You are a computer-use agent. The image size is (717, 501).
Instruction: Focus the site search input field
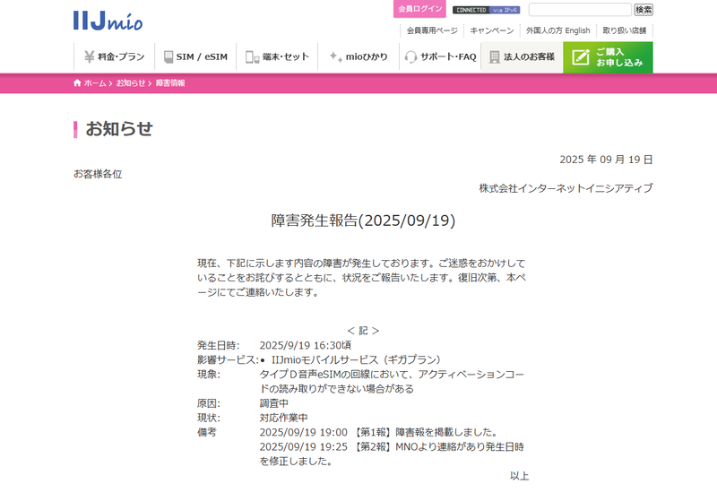(x=580, y=10)
